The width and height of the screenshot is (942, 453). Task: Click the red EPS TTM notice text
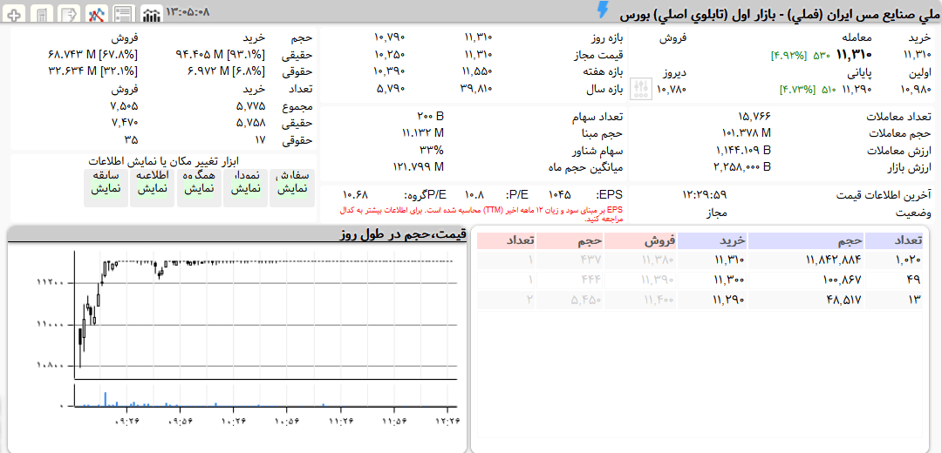(x=482, y=215)
